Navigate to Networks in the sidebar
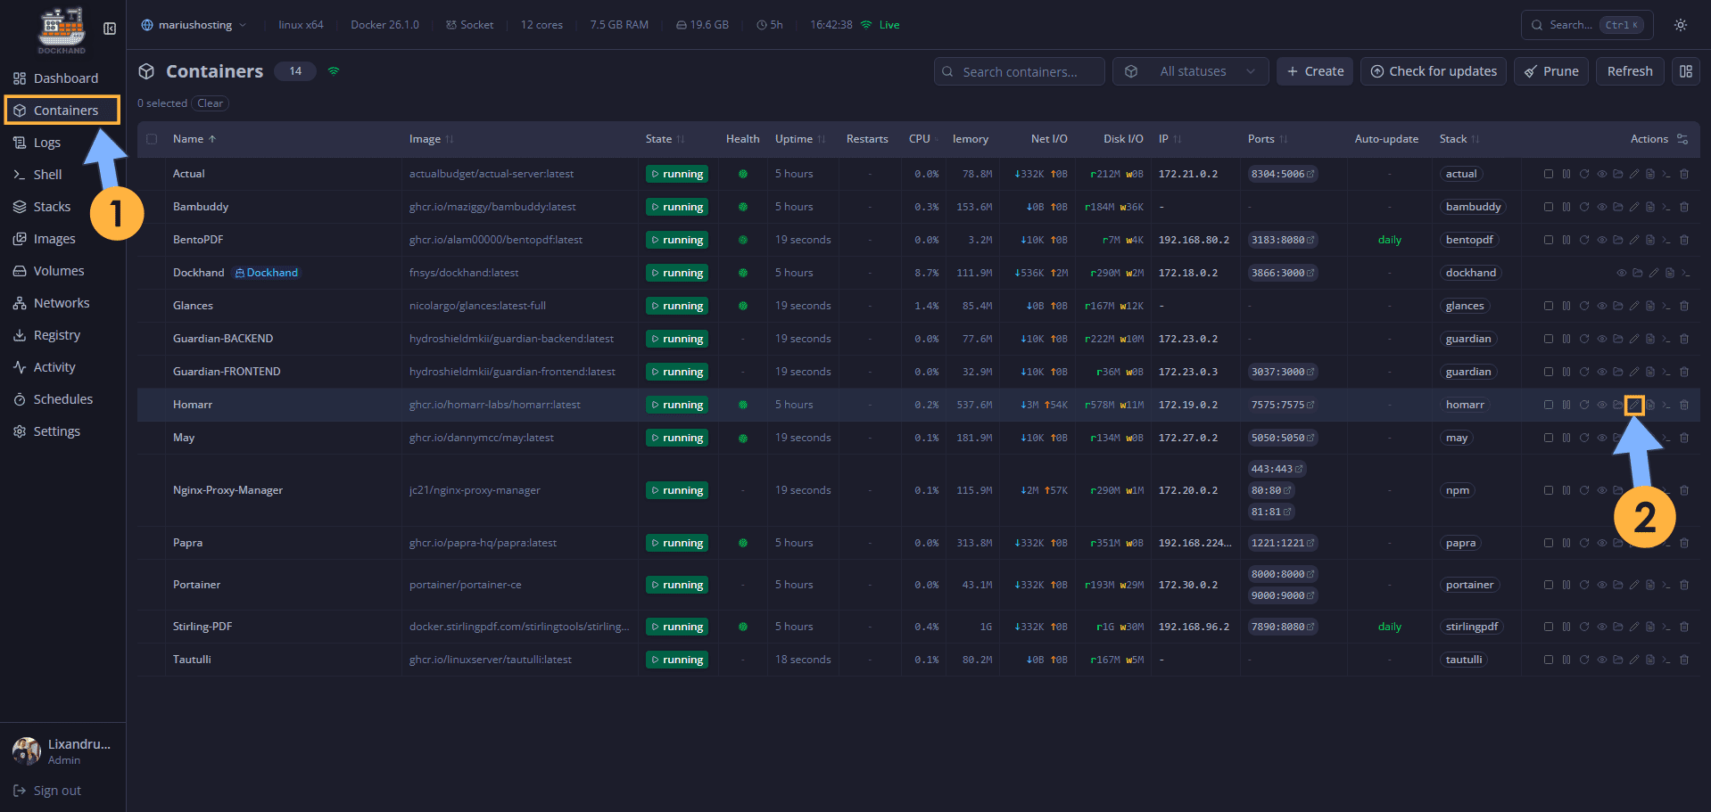This screenshot has width=1711, height=812. tap(62, 302)
